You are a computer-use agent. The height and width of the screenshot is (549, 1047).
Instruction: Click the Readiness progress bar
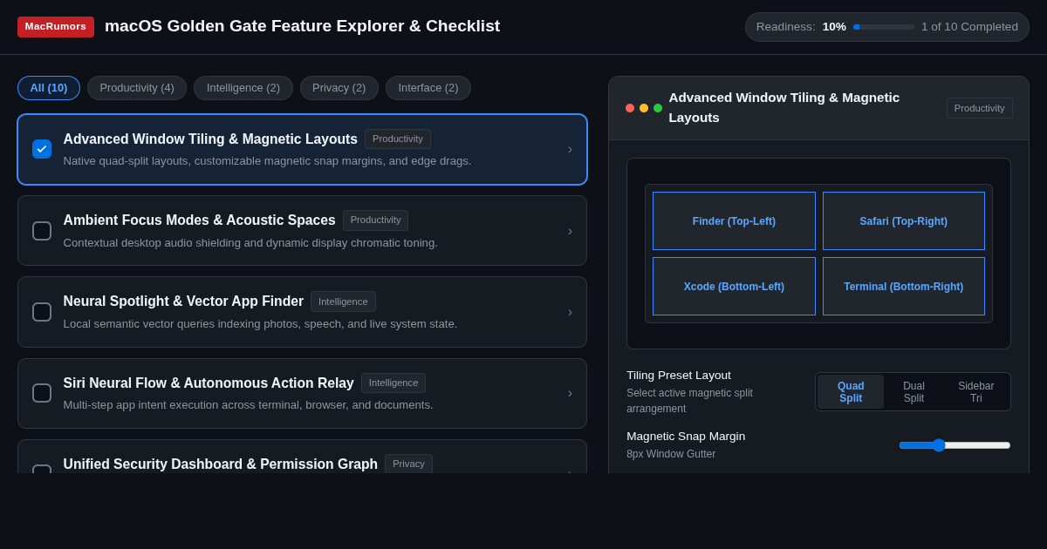(884, 27)
